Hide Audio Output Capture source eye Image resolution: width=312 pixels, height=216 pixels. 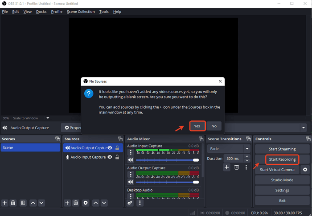pos(110,148)
